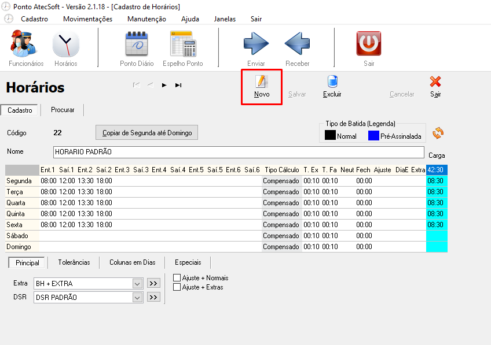Click the >> button beside DSR
Image resolution: width=491 pixels, height=345 pixels.
(x=153, y=297)
